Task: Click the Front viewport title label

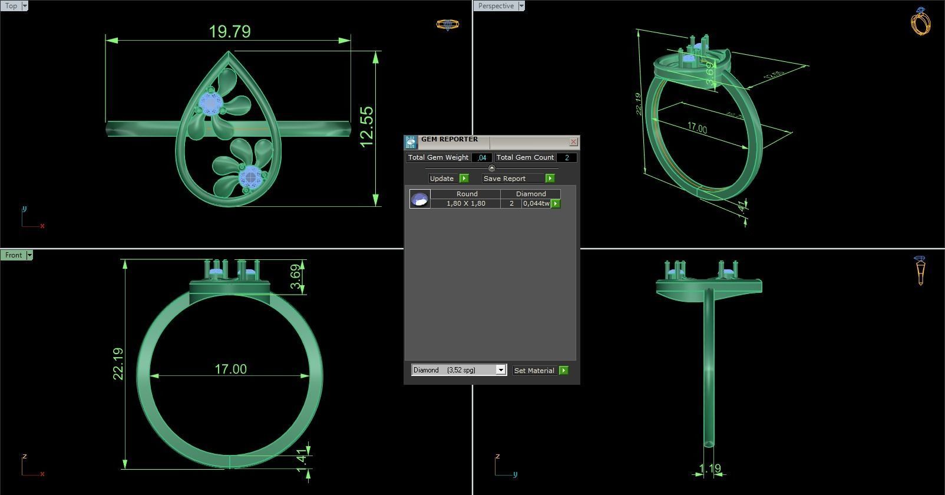Action: 14,255
